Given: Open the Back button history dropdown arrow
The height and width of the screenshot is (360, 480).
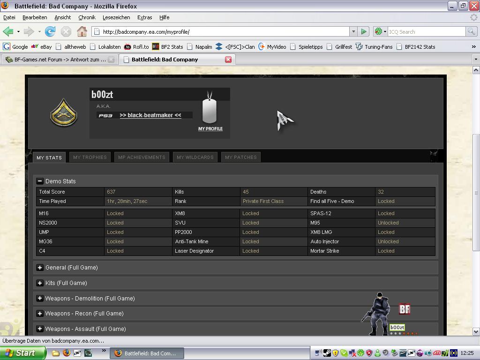Looking at the screenshot, I should click(x=18, y=31).
